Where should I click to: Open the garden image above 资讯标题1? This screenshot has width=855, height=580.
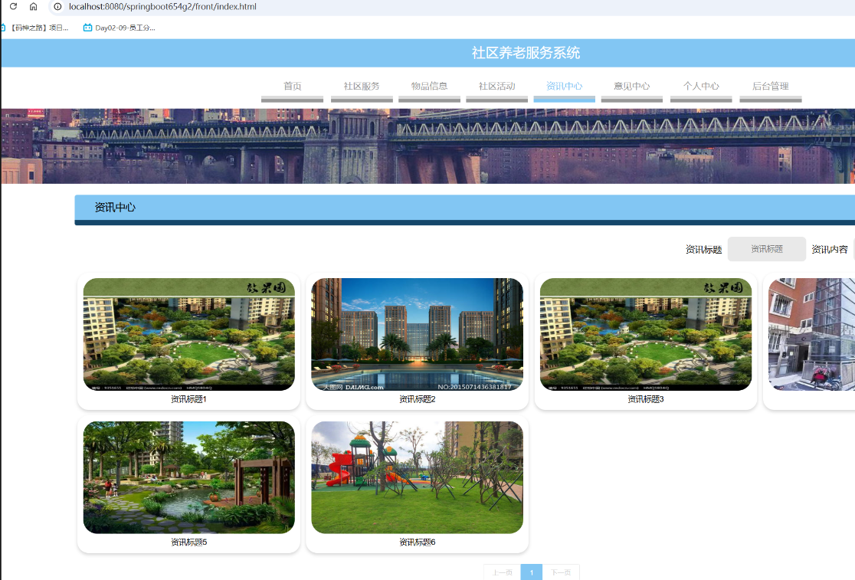pyautogui.click(x=188, y=334)
